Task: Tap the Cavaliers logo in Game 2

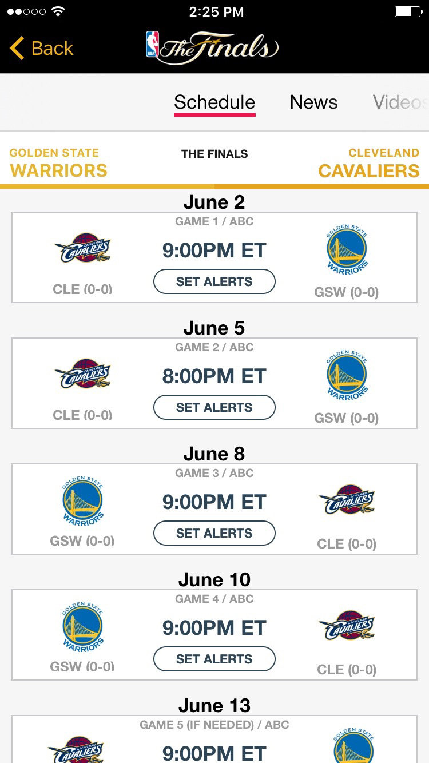Action: [83, 375]
